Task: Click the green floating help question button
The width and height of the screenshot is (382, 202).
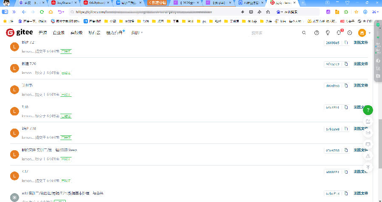Action: click(368, 110)
